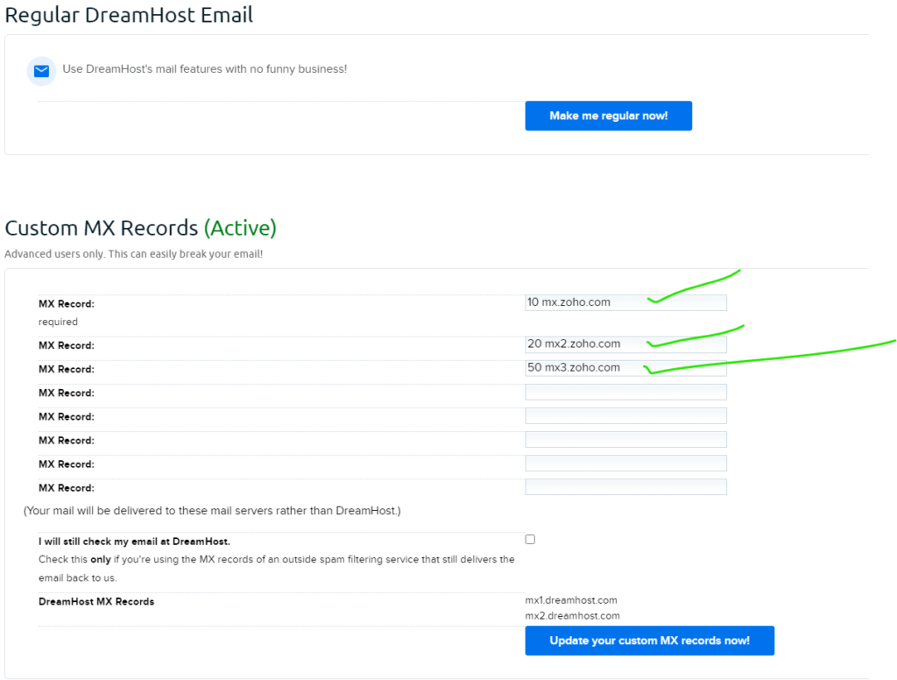Image resolution: width=897 pixels, height=680 pixels.
Task: Enable the I will still check my email checkbox
Action: point(529,539)
